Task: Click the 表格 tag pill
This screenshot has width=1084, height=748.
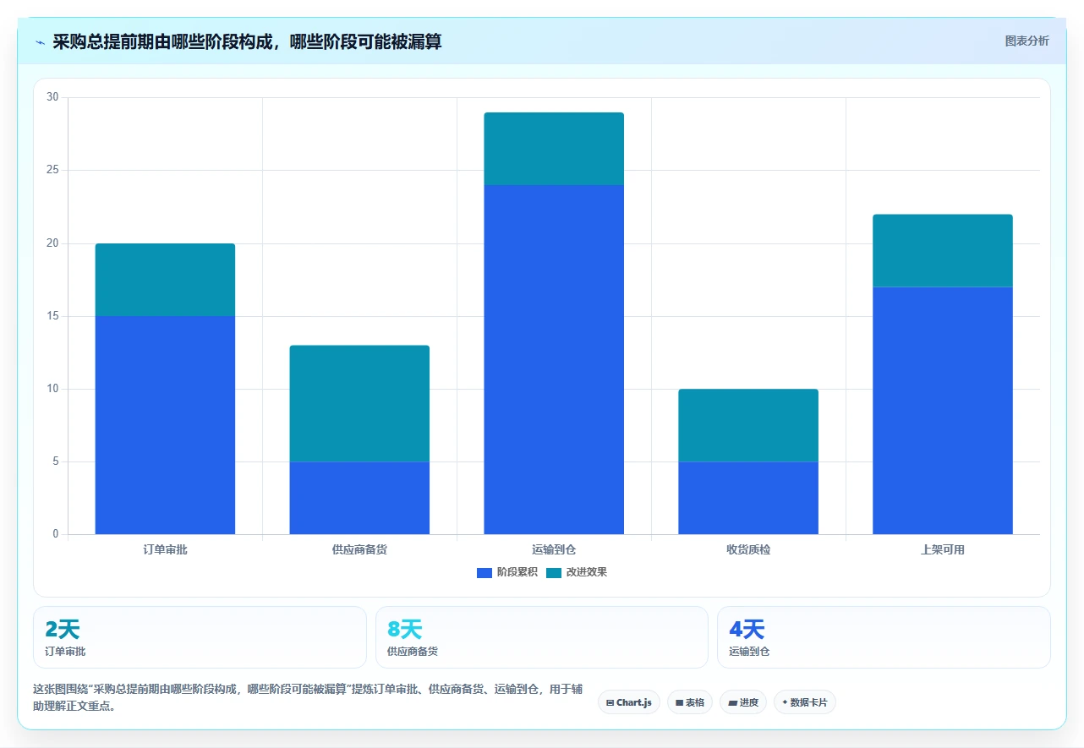Action: [x=689, y=702]
